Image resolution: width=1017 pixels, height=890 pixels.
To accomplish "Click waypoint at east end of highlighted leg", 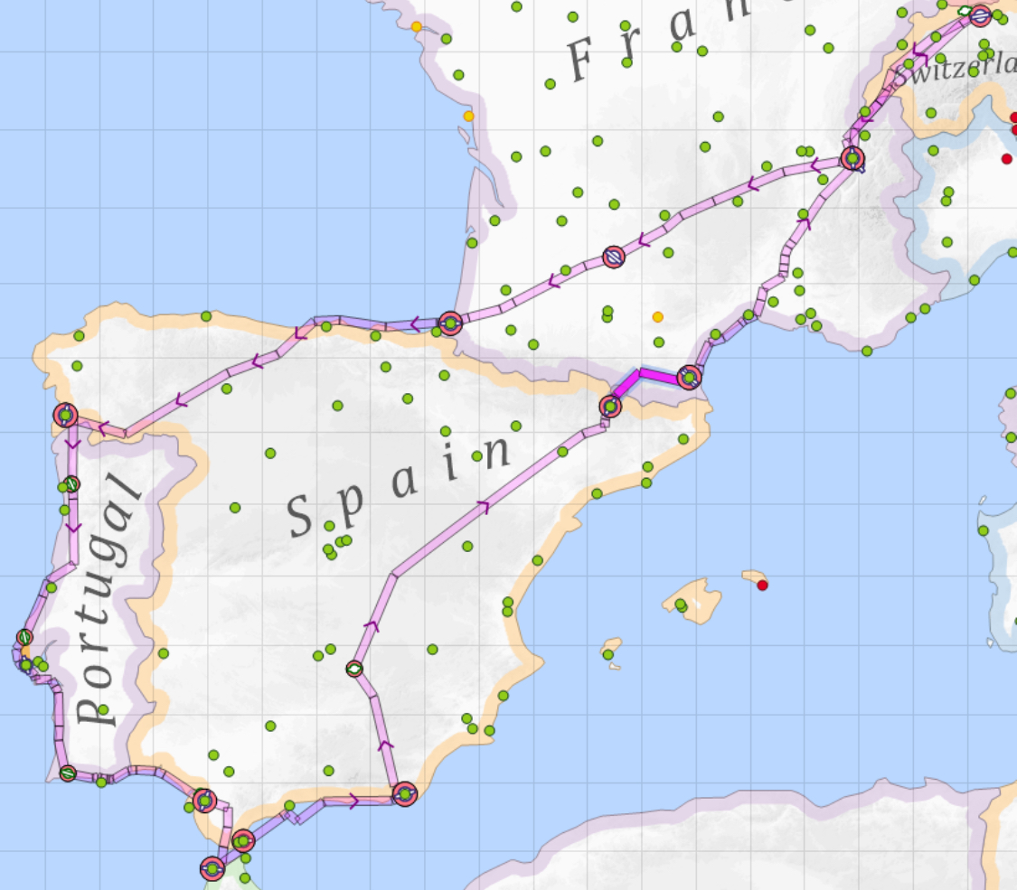I will (x=689, y=377).
